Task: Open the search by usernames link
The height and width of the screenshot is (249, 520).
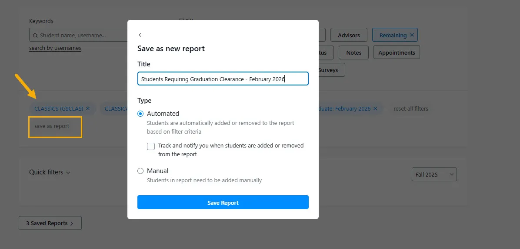Action: (55, 48)
